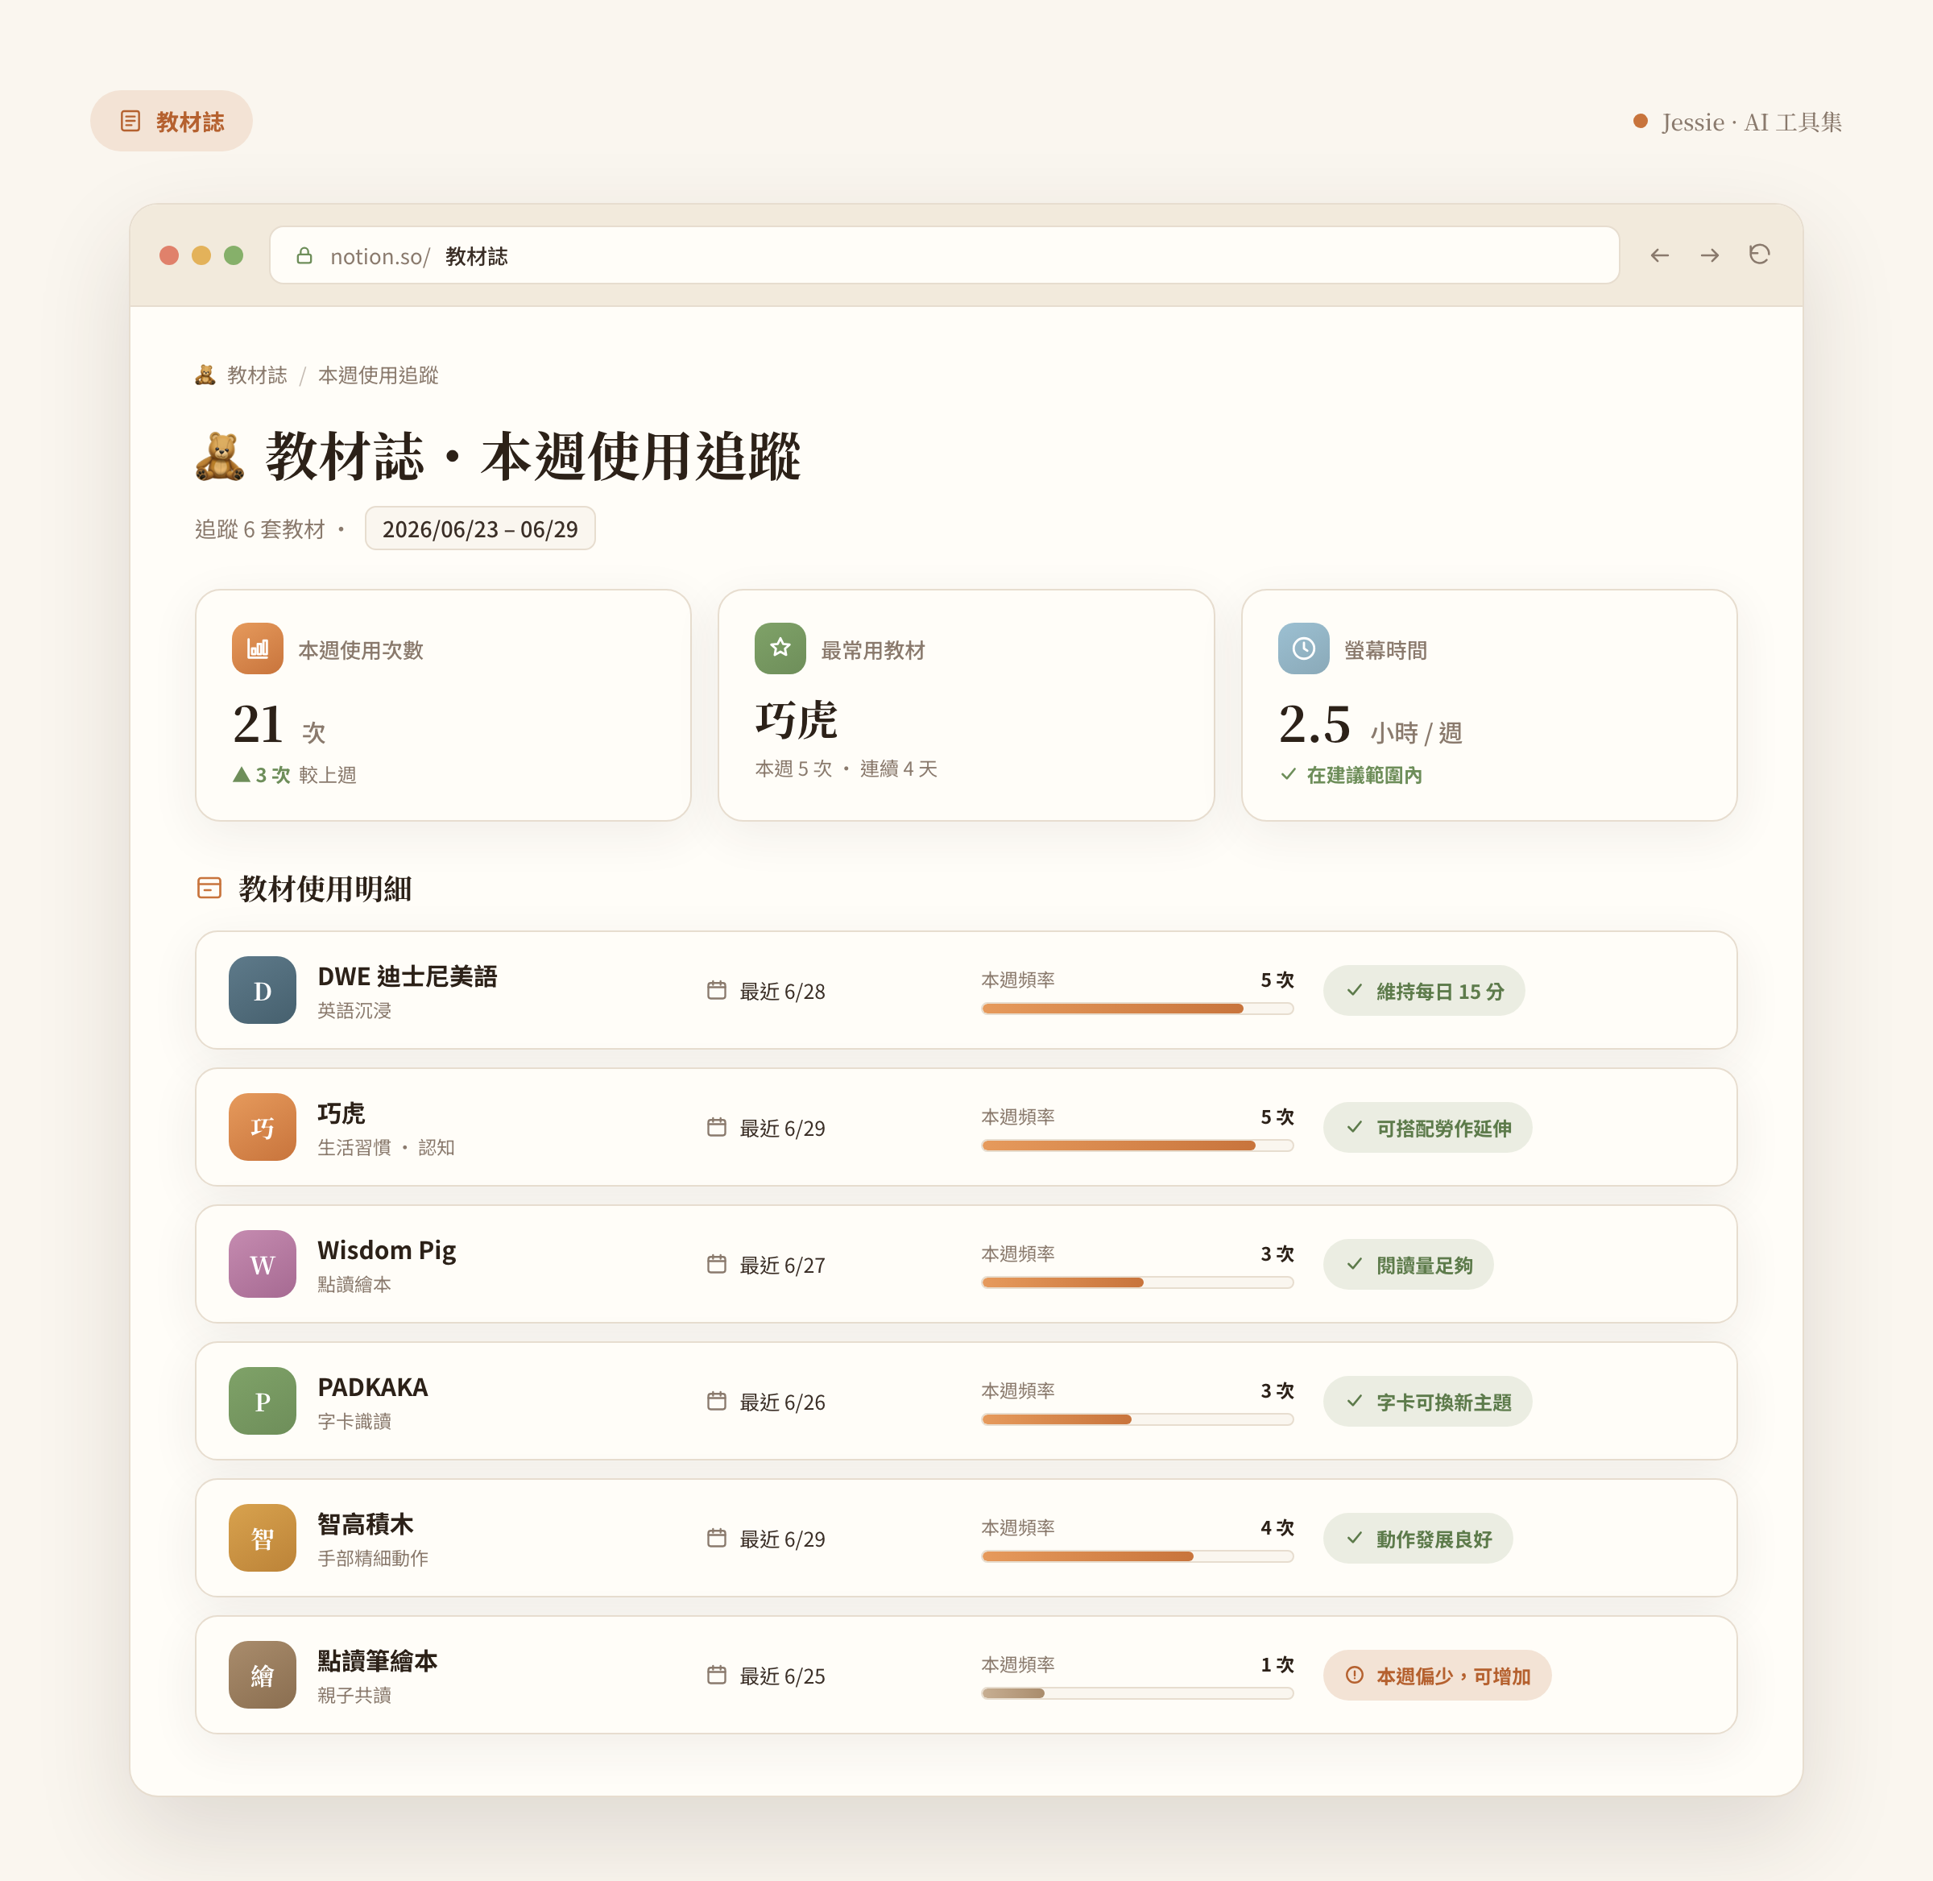This screenshot has height=1881, width=1933.
Task: Click the green maximize window dot
Action: [x=234, y=256]
